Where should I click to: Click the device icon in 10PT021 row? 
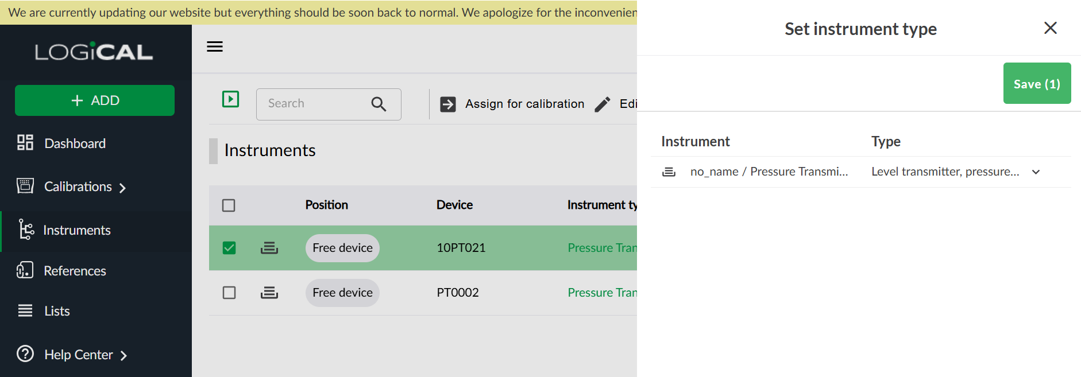(269, 248)
